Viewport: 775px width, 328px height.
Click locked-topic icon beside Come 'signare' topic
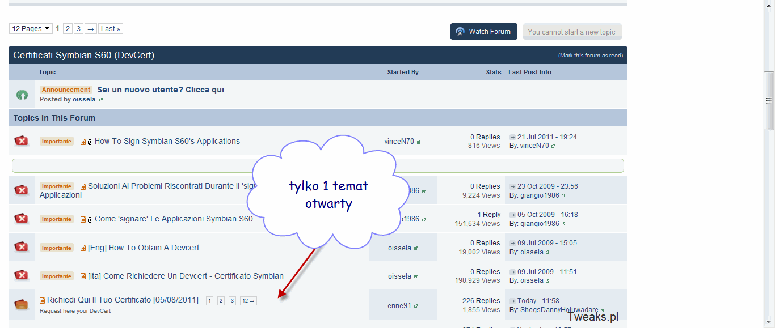pos(22,219)
